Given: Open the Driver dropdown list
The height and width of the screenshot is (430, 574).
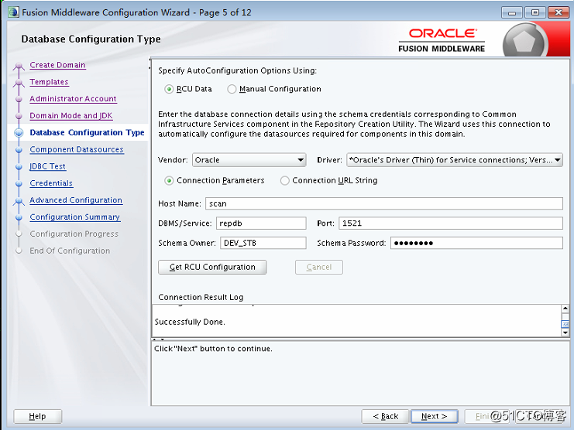Looking at the screenshot, I should click(454, 160).
